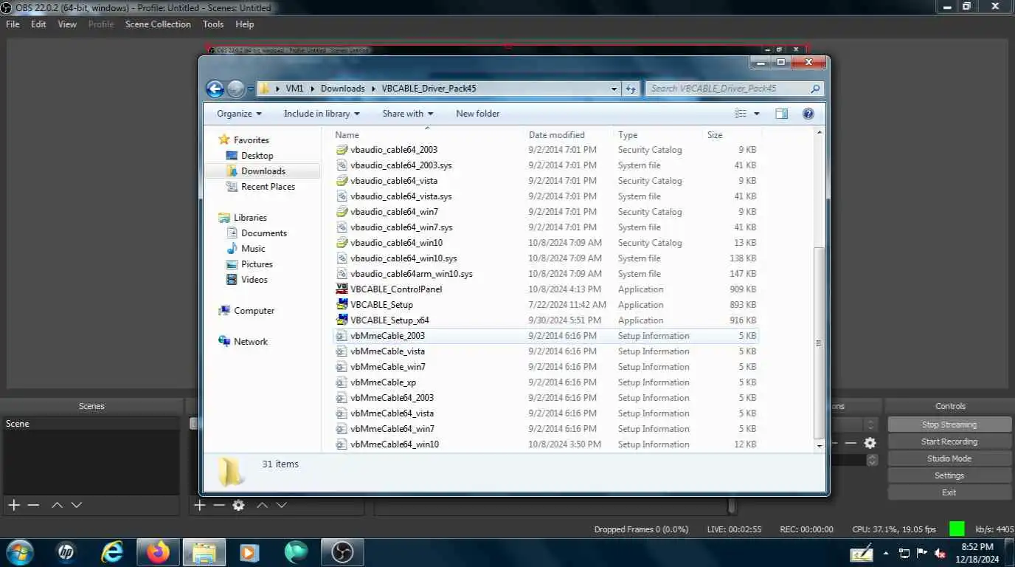Open recent pages dropdown beside Forward arrow
1015x567 pixels.
[250, 89]
